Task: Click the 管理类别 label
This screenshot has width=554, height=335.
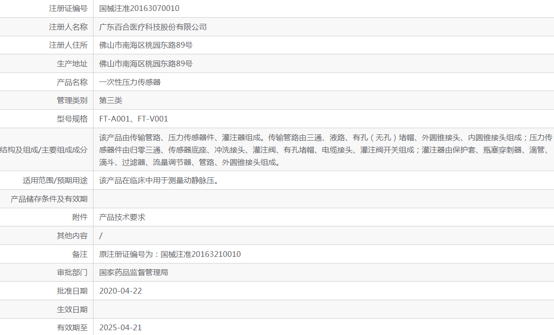Action: (x=72, y=100)
